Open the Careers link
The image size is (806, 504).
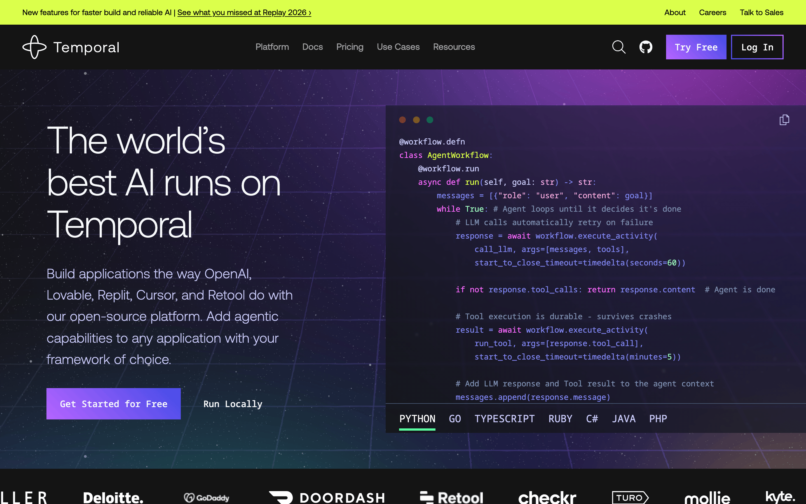[713, 13]
